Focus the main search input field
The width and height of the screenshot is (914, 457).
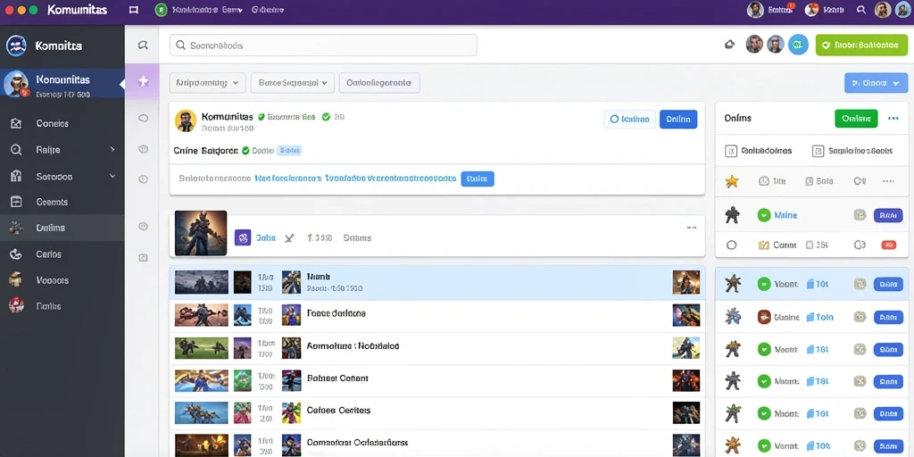[x=323, y=45]
